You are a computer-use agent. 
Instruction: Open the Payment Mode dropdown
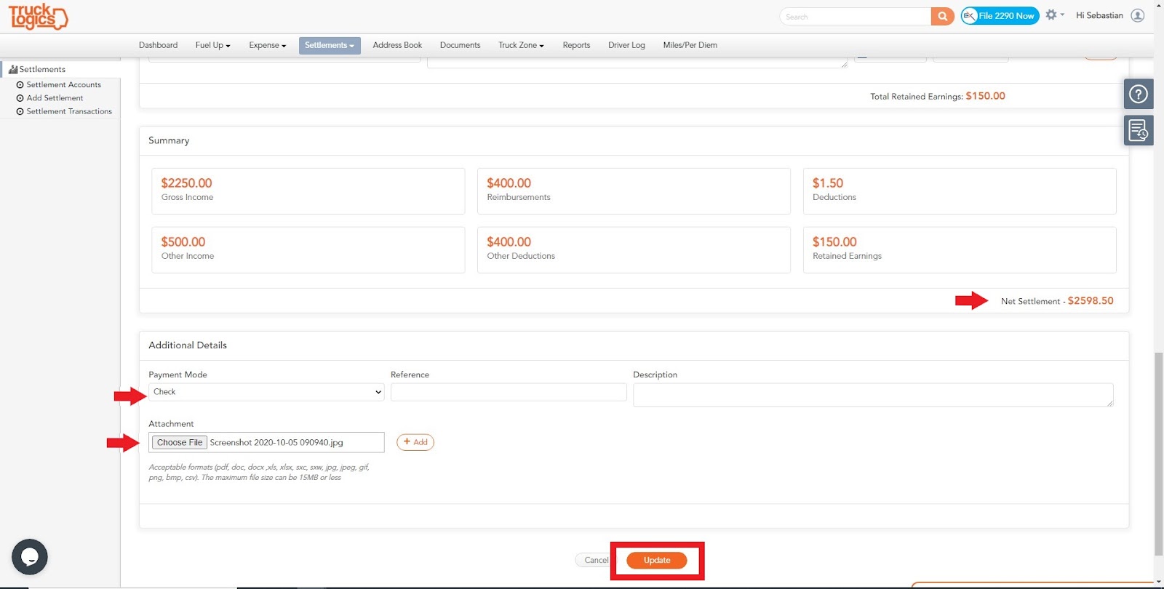pyautogui.click(x=266, y=392)
